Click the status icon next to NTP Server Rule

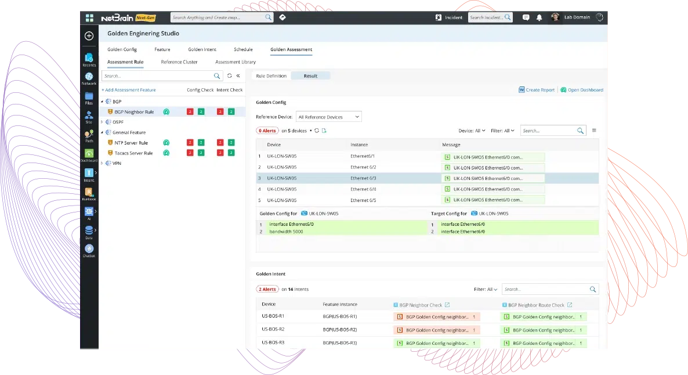tap(166, 143)
